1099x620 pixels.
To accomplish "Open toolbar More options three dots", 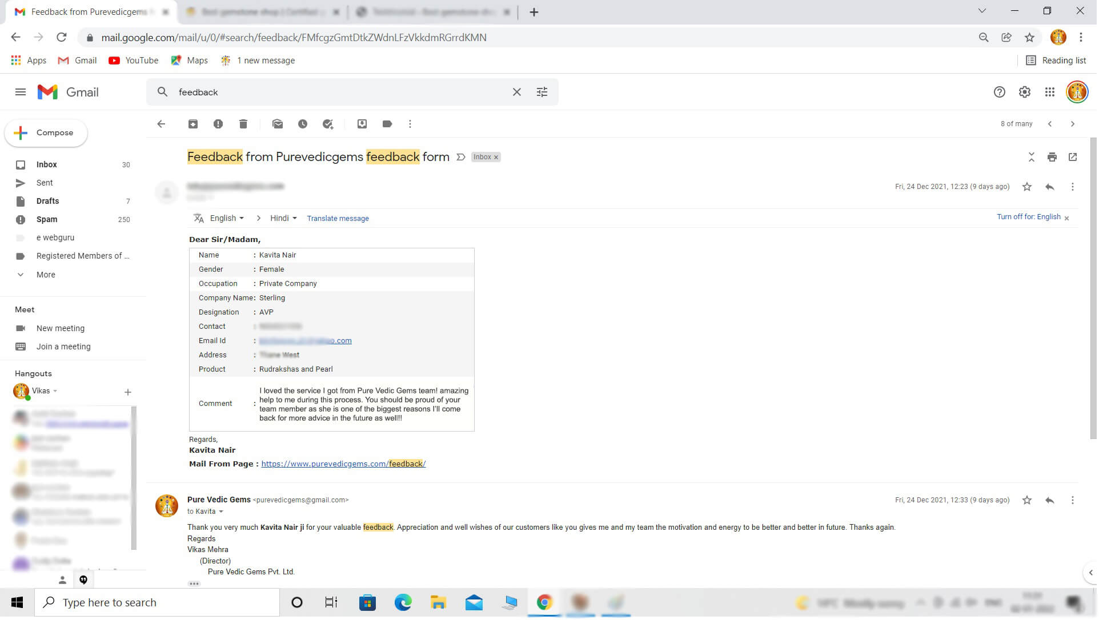I will pyautogui.click(x=410, y=124).
